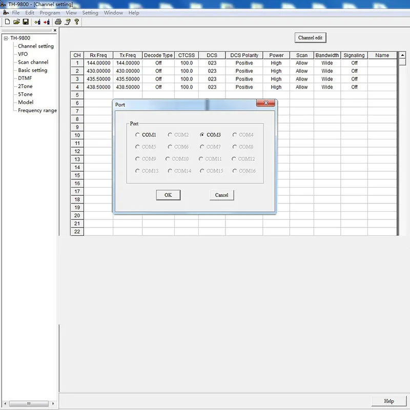Image resolution: width=410 pixels, height=410 pixels.
Task: Close the left tree pane with its X
Action: coord(55,30)
